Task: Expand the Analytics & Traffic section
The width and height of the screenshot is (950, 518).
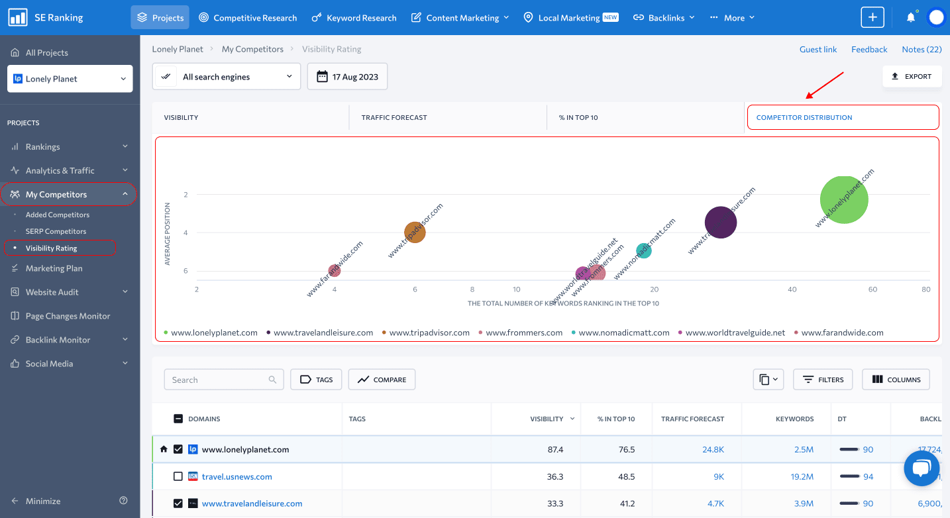Action: point(70,170)
